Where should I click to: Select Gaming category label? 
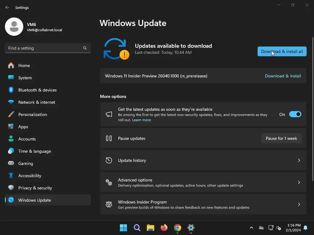(26, 163)
